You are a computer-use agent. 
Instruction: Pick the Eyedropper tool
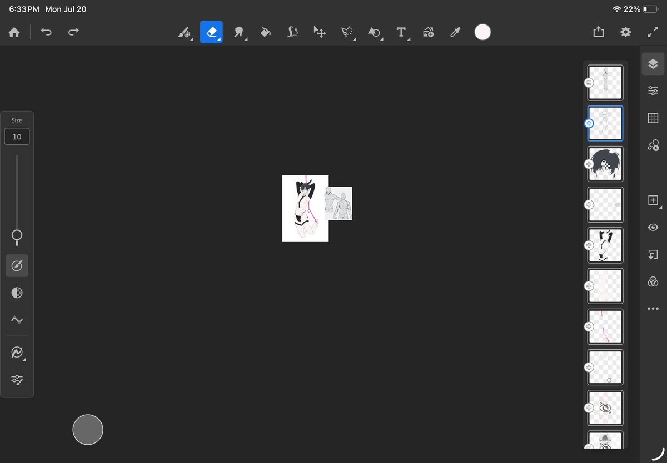tap(455, 32)
